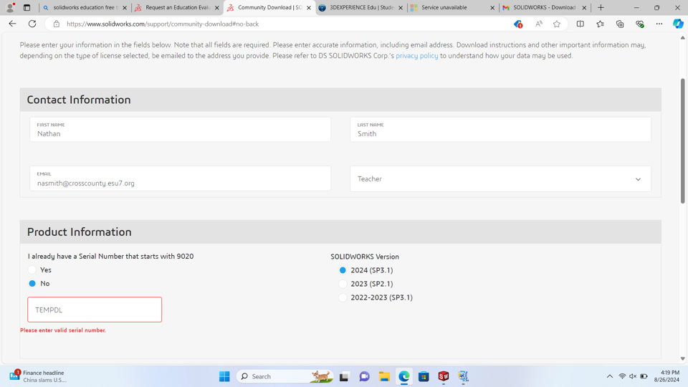The image size is (688, 387).
Task: Open the Read aloud icon
Action: [538, 24]
